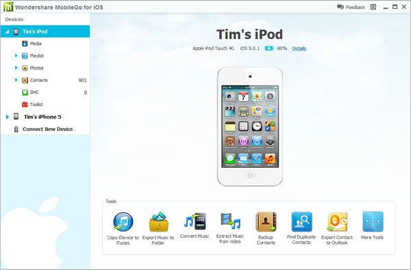This screenshot has height=270, width=411.
Task: Open the Backup Contacts tool
Action: click(266, 228)
